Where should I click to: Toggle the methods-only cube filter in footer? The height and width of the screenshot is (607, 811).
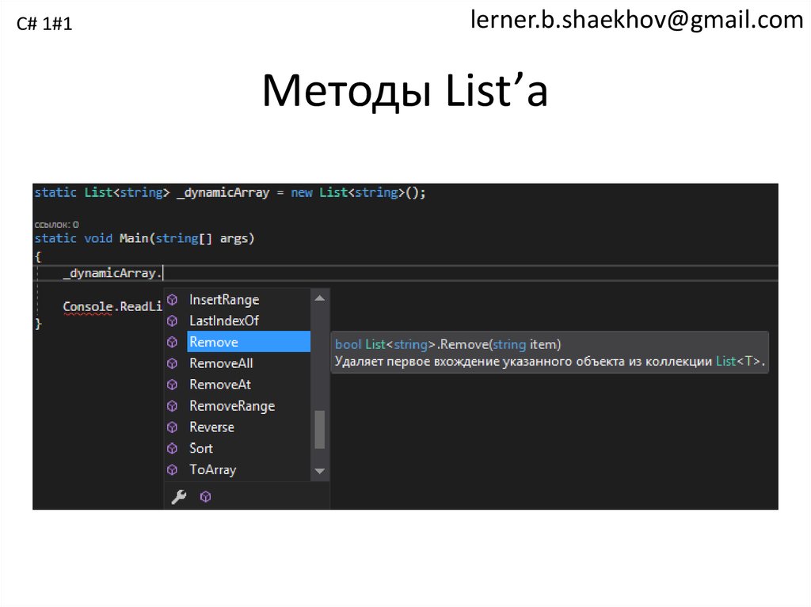(x=205, y=497)
